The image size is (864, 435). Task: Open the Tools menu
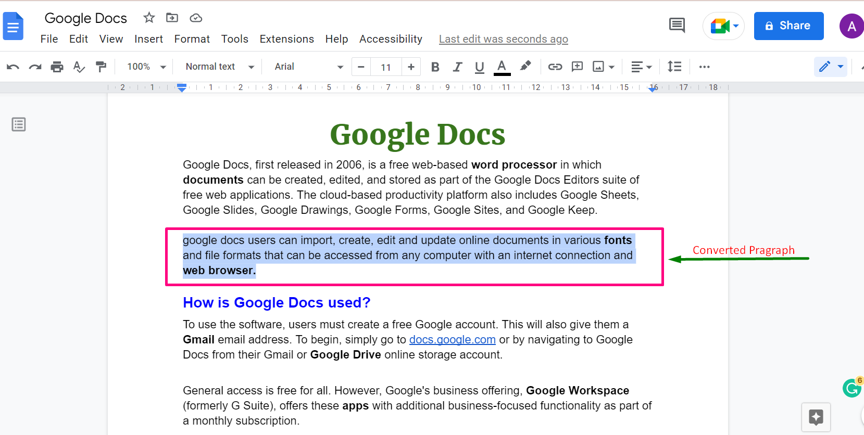[234, 39]
